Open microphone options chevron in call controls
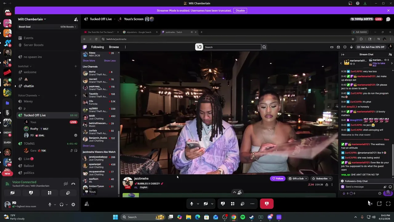This screenshot has height=222, width=394. point(198,203)
